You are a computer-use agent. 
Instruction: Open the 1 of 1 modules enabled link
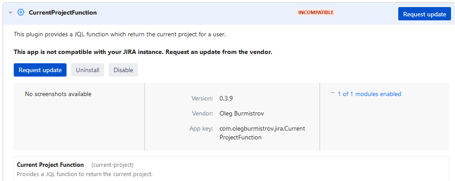369,94
